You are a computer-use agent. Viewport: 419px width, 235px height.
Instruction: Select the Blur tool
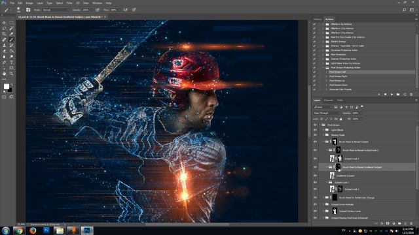tap(4, 57)
